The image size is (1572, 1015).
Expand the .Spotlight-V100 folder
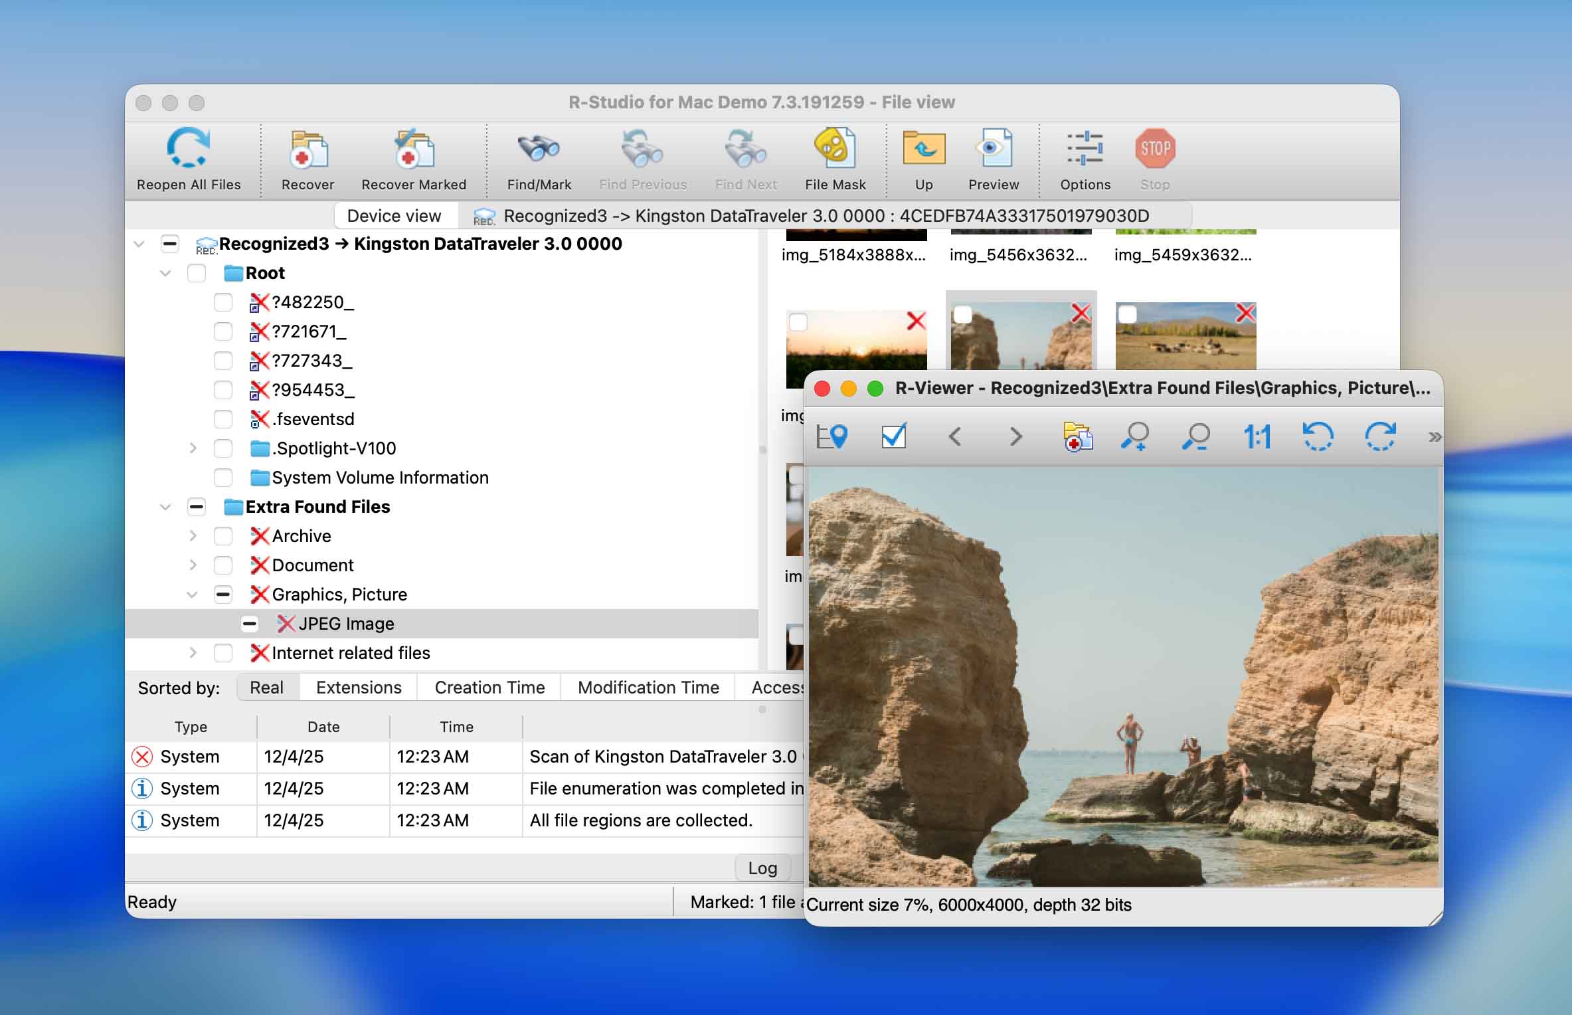pos(193,448)
